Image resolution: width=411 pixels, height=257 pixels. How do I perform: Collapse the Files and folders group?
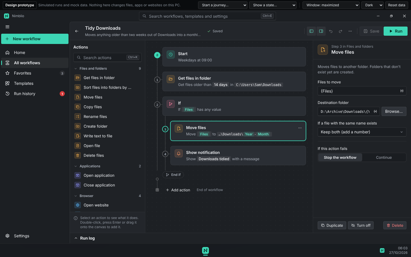coord(107,69)
